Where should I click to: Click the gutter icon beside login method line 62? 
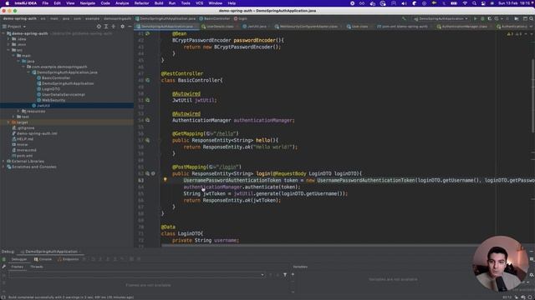147,173
